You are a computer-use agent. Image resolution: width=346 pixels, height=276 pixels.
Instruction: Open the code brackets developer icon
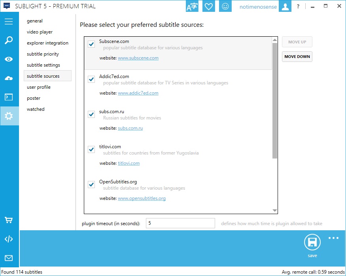click(9, 239)
